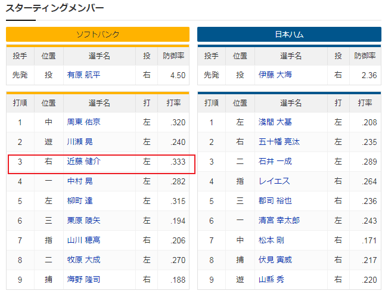Click 防御率 header in 日本ハム table

coord(365,56)
